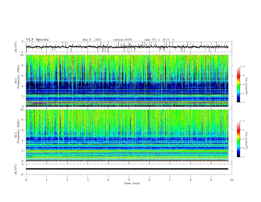261x202 pixels.
Task: Click the ch.1 voltage waveform trace
Action: pos(127,47)
